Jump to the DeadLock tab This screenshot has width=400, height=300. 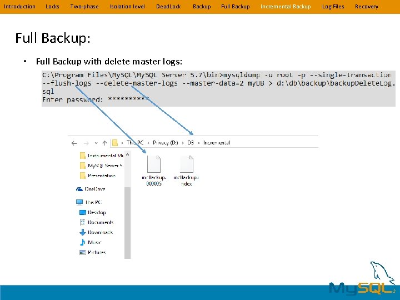pos(168,7)
